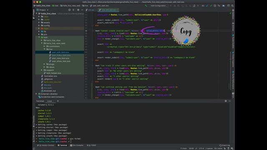Click the Run Anything icon in toolbar
The image size is (267, 150).
click(x=224, y=5)
